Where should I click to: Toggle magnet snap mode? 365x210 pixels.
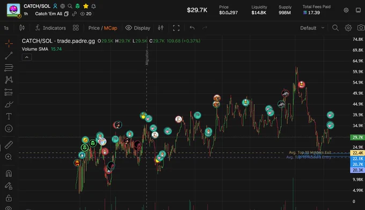coord(9,173)
